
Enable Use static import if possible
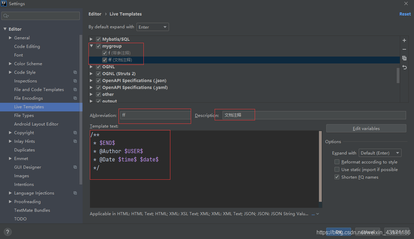[337, 169]
